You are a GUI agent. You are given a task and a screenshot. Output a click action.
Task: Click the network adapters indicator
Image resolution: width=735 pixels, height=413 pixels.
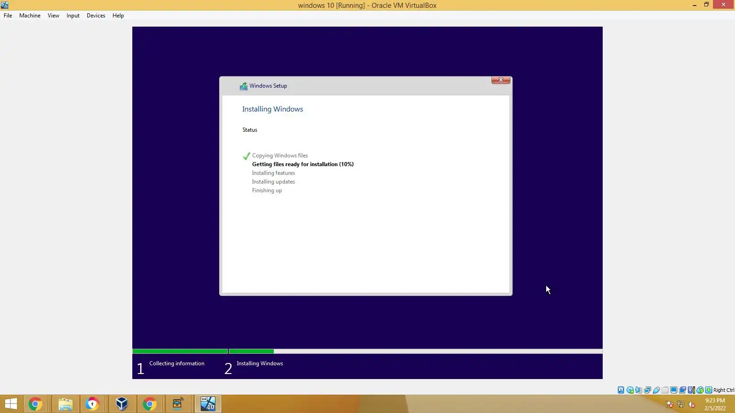[x=647, y=390]
